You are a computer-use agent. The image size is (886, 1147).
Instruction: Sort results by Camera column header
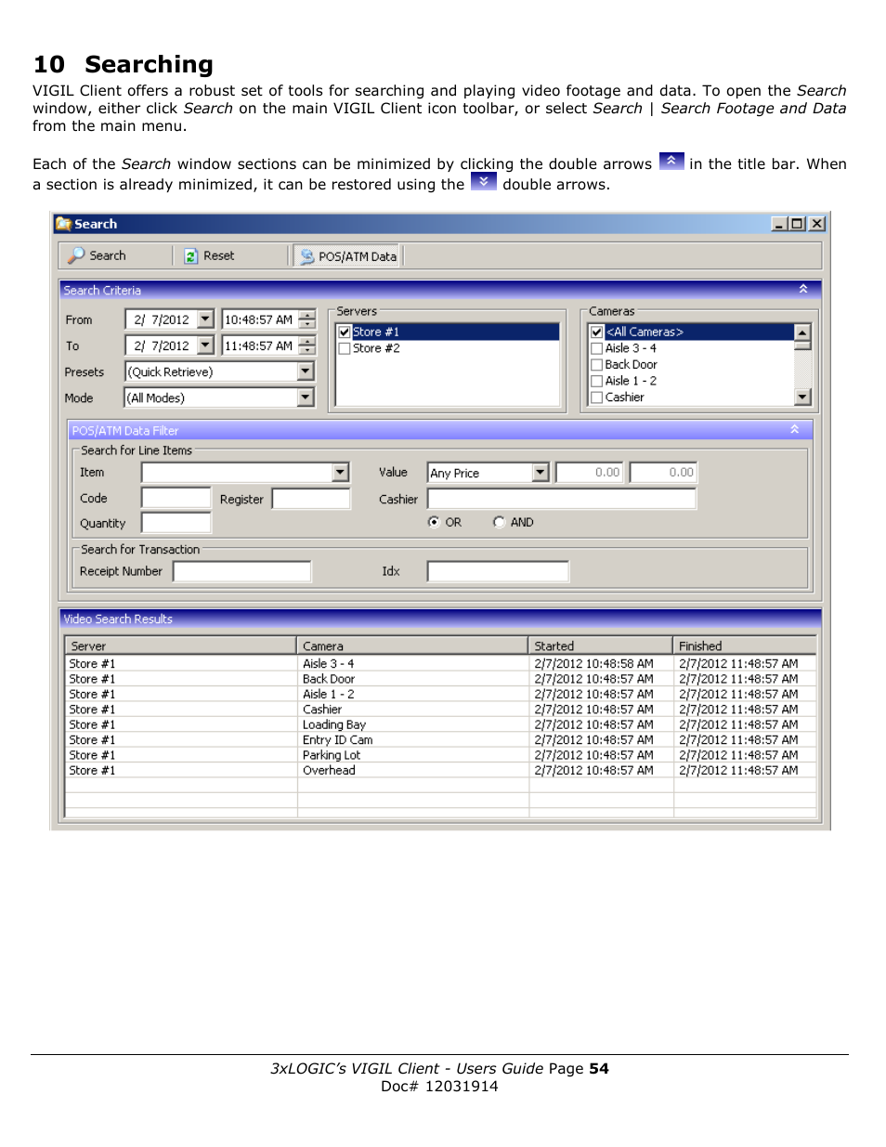coord(412,645)
